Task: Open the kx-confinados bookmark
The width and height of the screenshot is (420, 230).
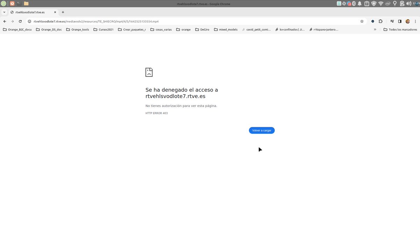Action: pos(290,30)
